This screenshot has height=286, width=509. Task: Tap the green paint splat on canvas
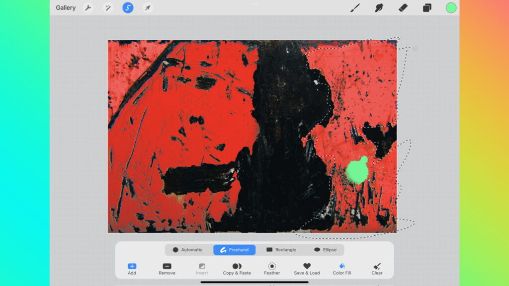click(x=357, y=171)
